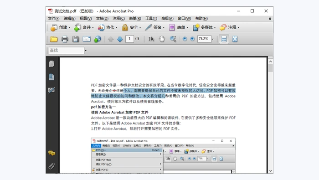
Task: Click the 创建 toolbar button label
Action: [63, 27]
